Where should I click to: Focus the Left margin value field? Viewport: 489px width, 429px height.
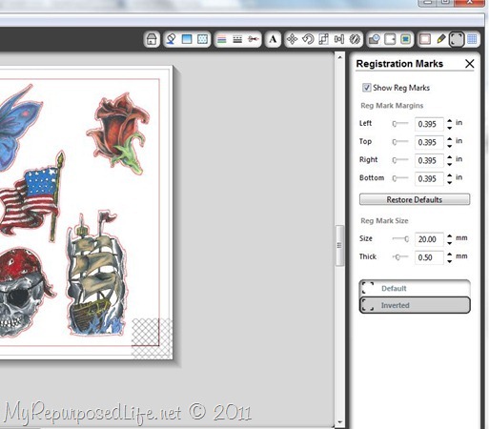tap(429, 124)
